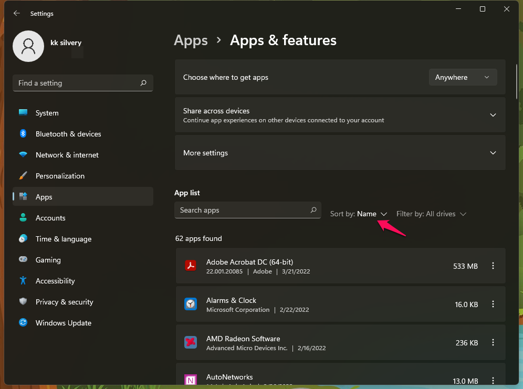
Task: Maximize the Settings window
Action: click(x=483, y=9)
